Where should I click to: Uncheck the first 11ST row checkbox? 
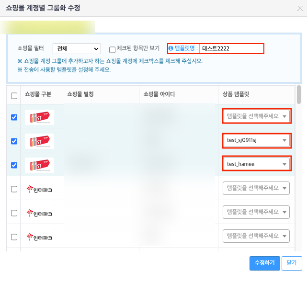[x=14, y=117]
